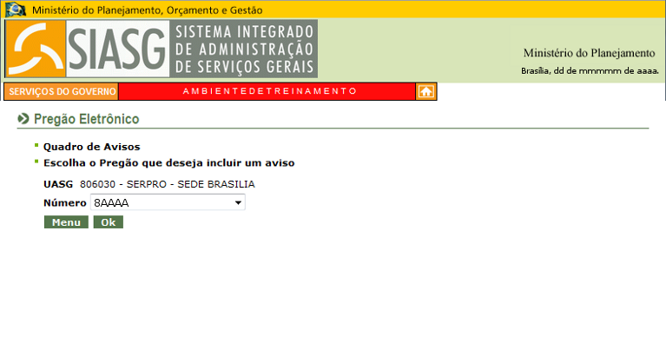Click the Quadro de Avisos text
The width and height of the screenshot is (666, 350).
(x=92, y=147)
